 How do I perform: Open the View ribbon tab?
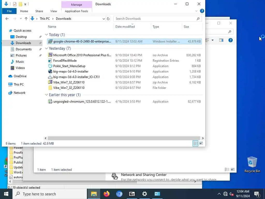point(54,11)
